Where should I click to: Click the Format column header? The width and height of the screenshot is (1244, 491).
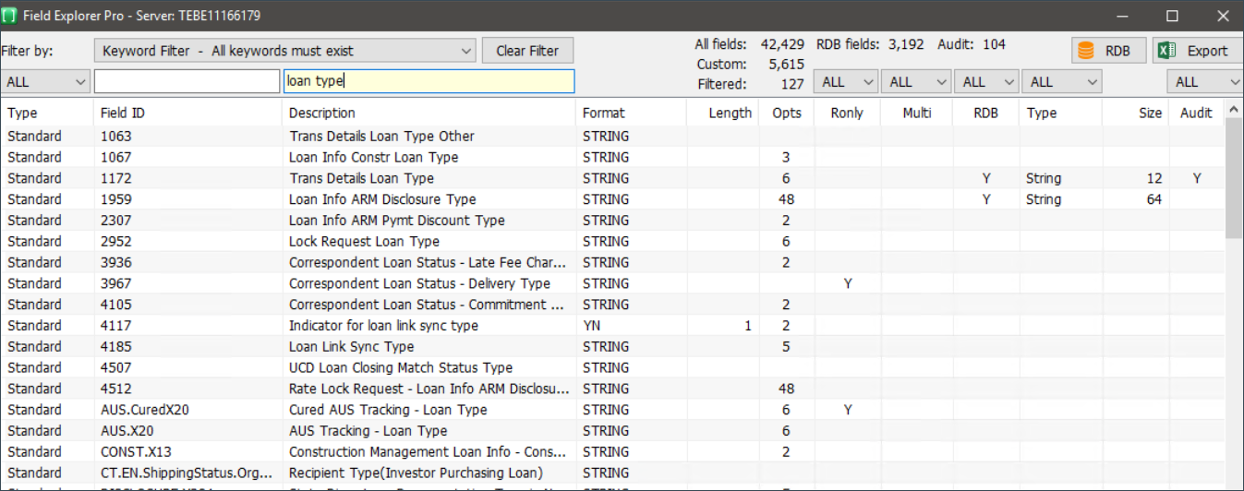(604, 114)
